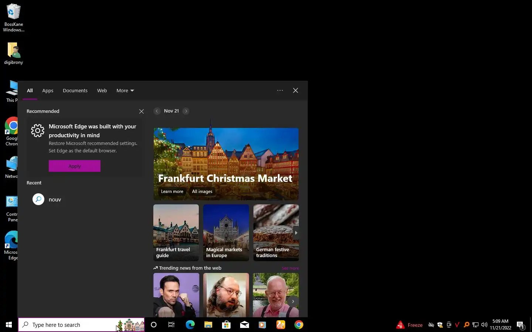Open Cortana circle icon on taskbar
This screenshot has width=532, height=332.
pyautogui.click(x=154, y=325)
